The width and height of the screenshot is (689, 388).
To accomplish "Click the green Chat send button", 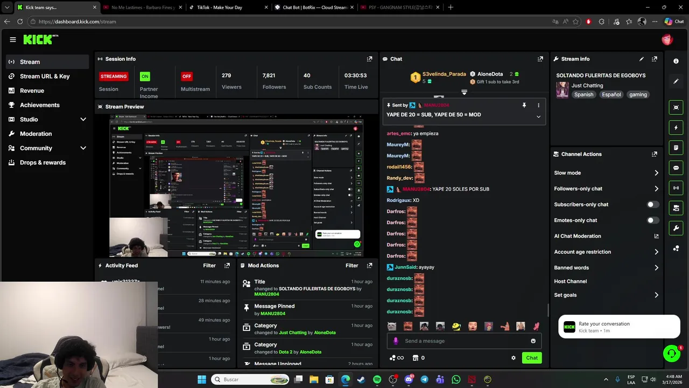I will coord(532,358).
